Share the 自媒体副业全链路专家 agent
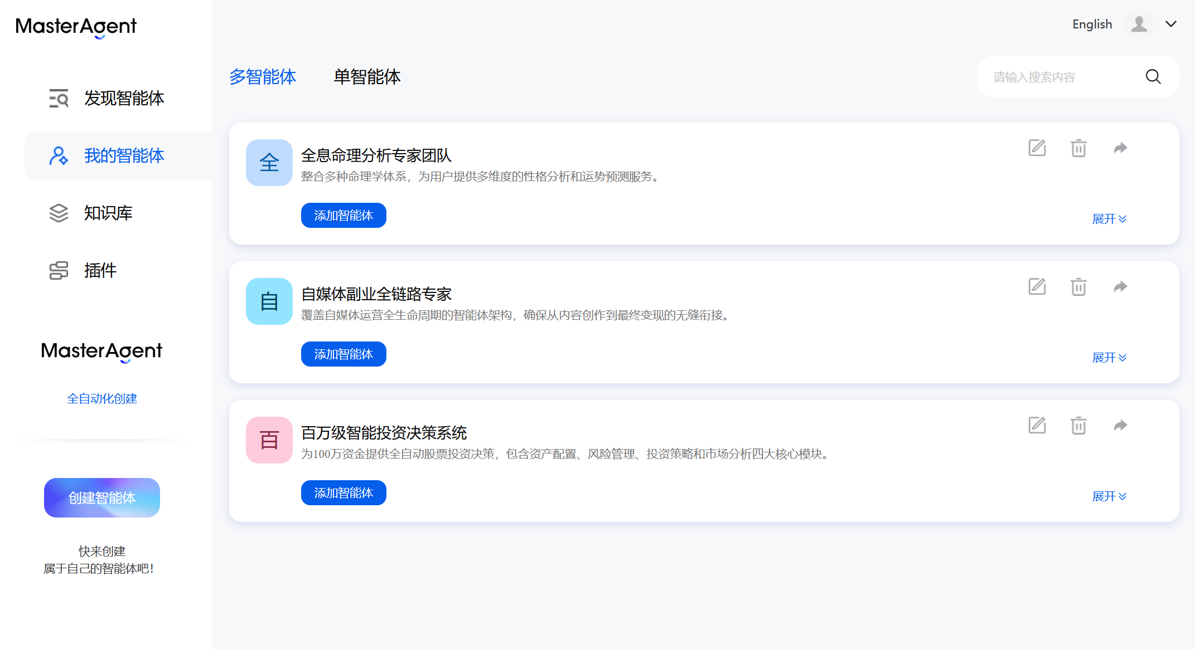Viewport: 1195px width, 649px height. click(x=1120, y=287)
